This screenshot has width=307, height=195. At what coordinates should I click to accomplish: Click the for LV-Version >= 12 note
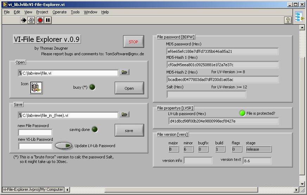pos(229,87)
